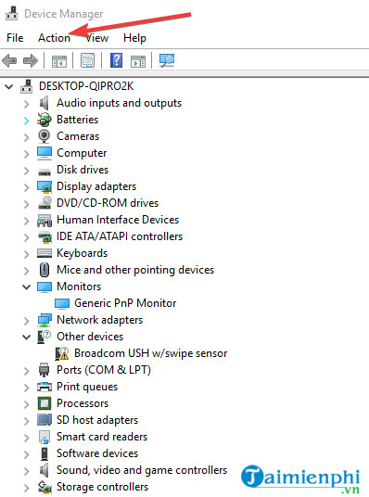Click the Batteries category icon

click(x=45, y=120)
